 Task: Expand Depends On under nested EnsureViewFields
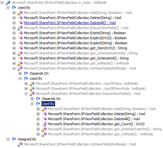coord(32,99)
